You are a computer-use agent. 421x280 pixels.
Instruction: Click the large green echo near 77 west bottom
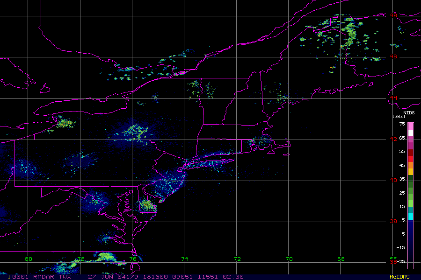coord(107,256)
